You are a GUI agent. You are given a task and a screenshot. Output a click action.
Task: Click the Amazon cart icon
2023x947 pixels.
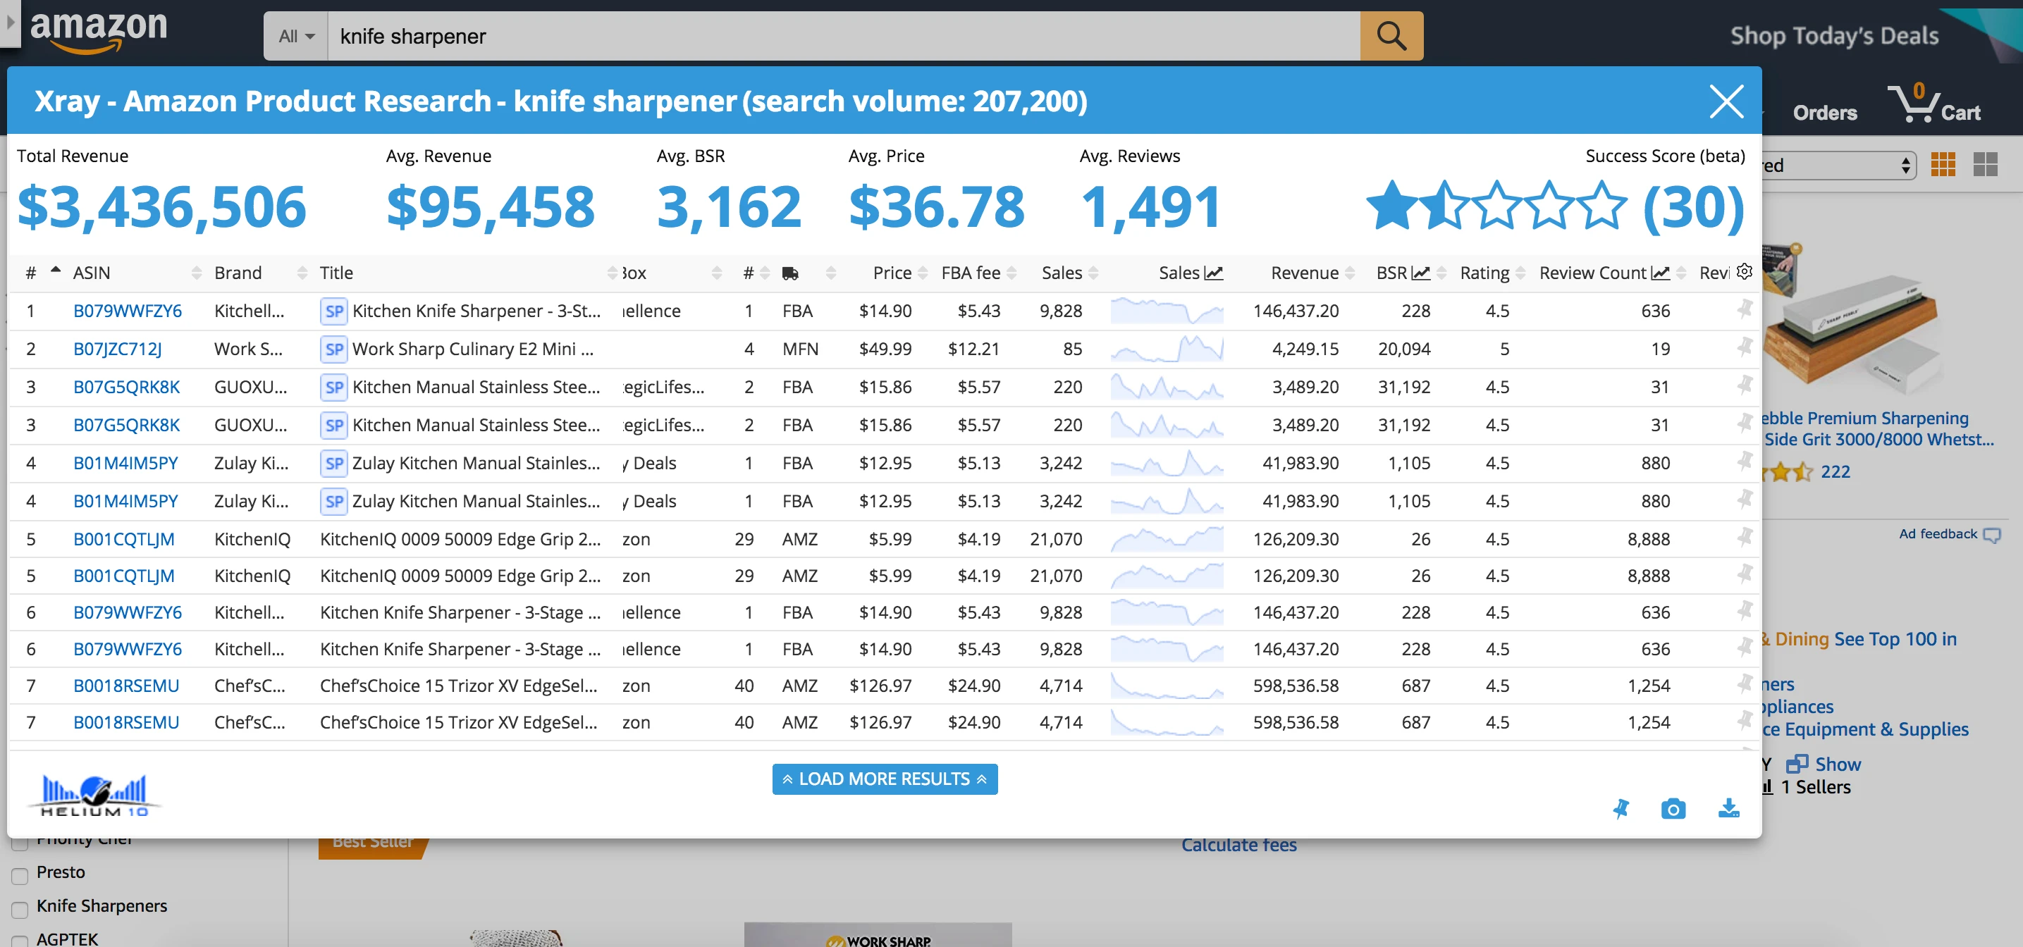(x=1935, y=104)
